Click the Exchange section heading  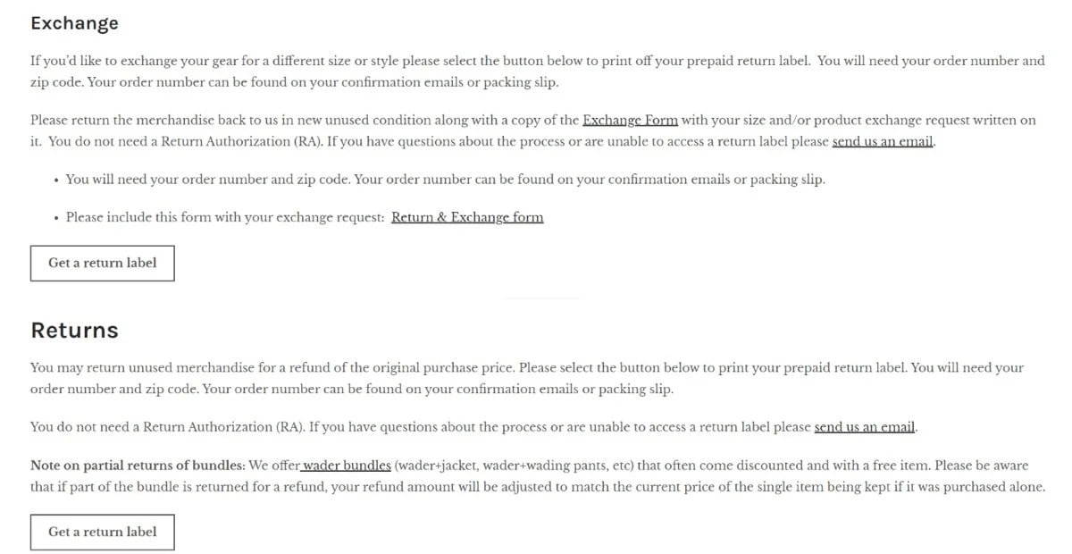point(74,23)
